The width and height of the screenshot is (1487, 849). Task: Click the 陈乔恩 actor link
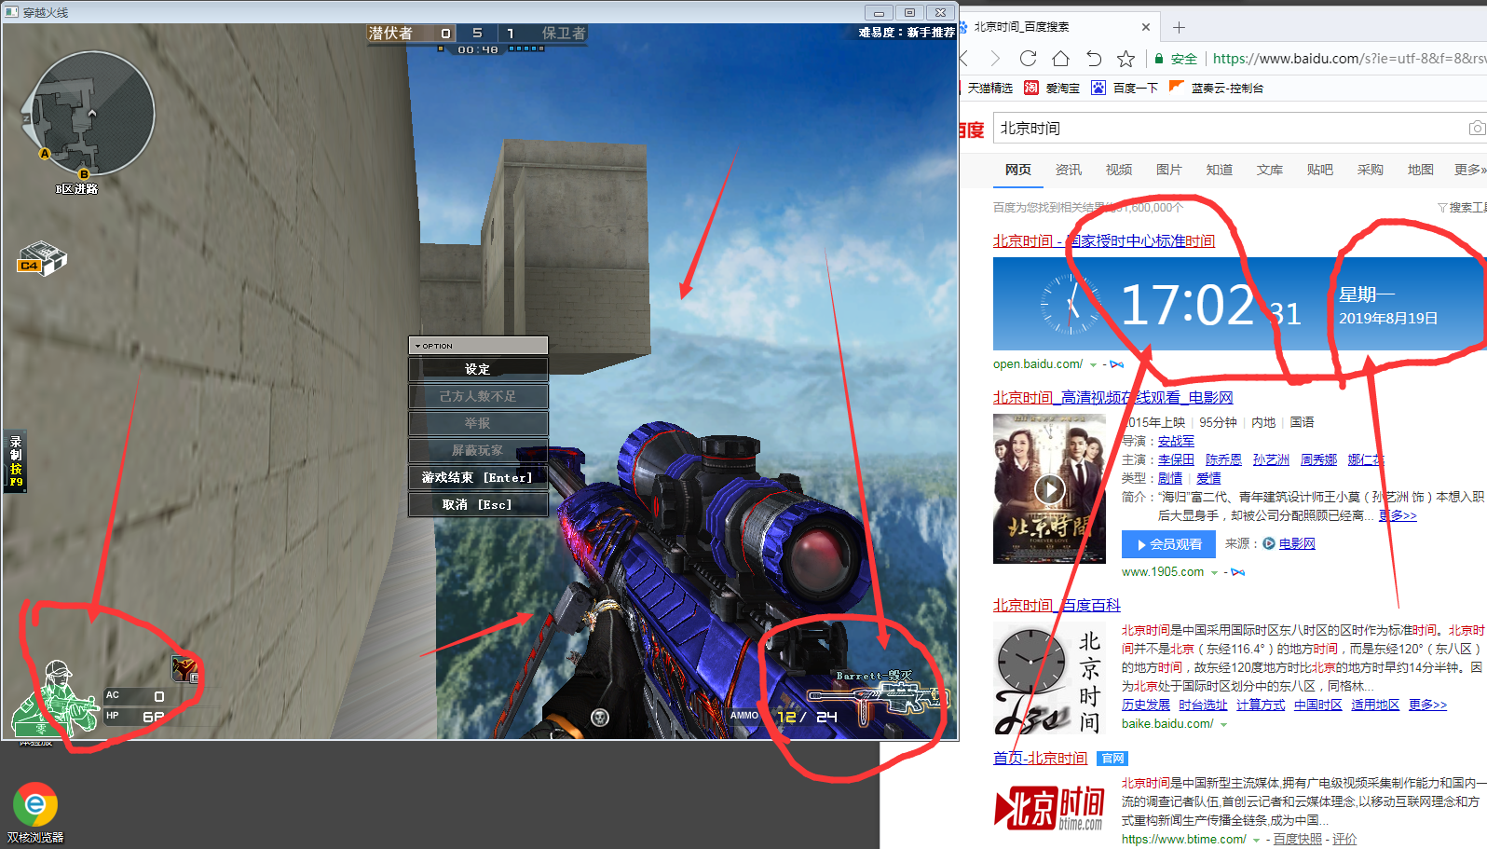point(1223,459)
